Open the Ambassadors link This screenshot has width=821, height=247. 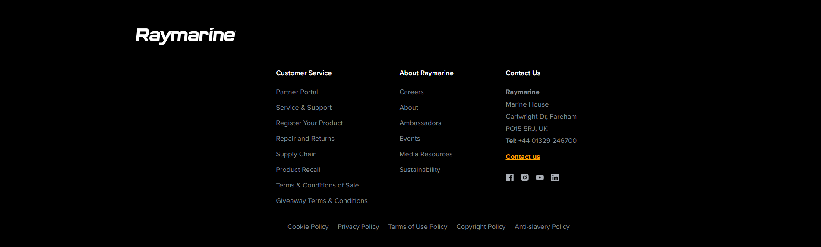pyautogui.click(x=420, y=123)
